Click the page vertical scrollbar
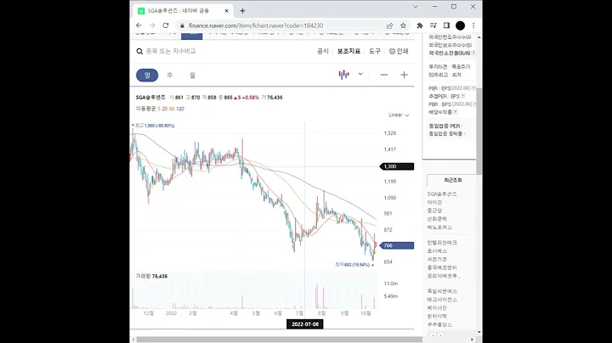The height and width of the screenshot is (343, 612). click(479, 132)
